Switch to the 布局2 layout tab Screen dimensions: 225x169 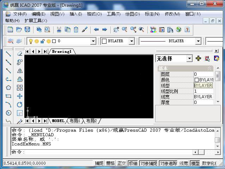pyautogui.click(x=91, y=121)
